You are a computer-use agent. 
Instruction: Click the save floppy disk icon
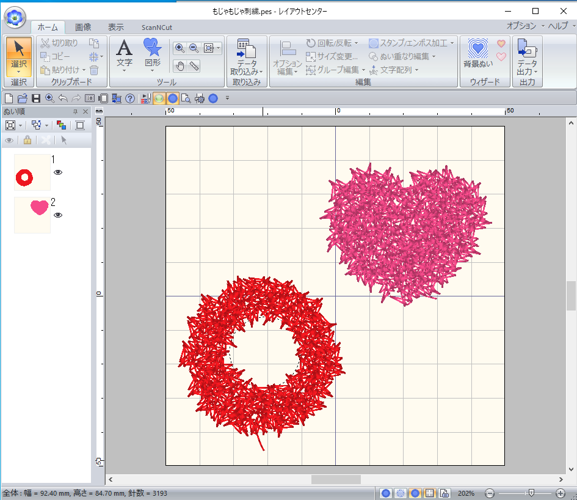[x=36, y=98]
